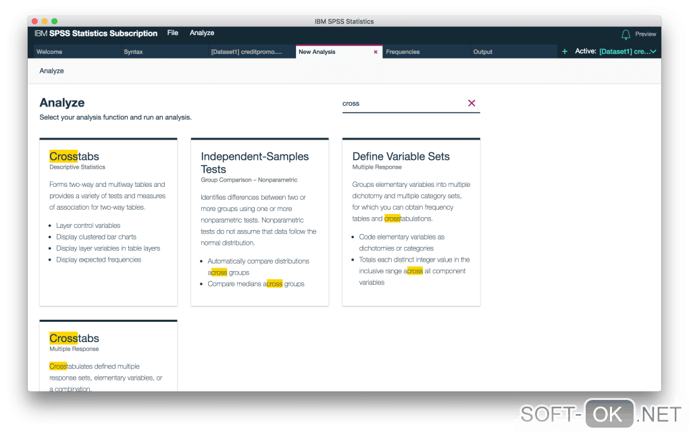Viewport: 689px width, 431px height.
Task: Select the Independent-Samples Tests card
Action: click(x=259, y=222)
